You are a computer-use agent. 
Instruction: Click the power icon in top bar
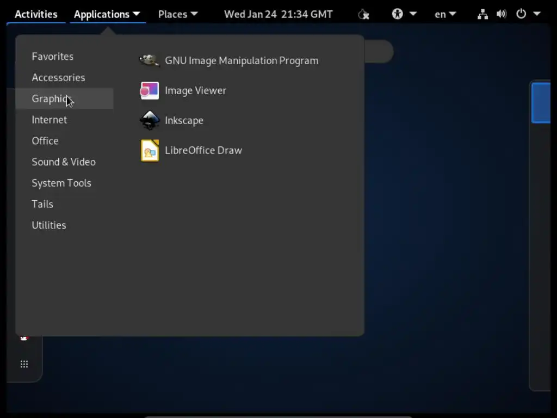coord(521,14)
